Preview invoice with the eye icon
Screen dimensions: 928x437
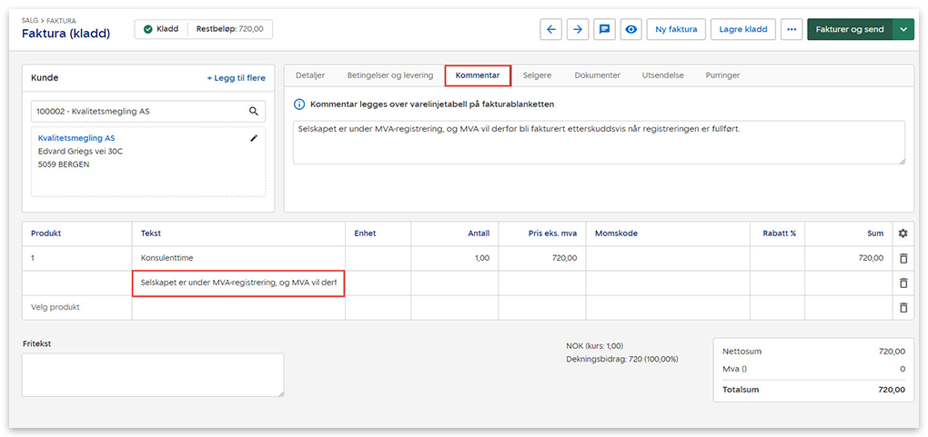point(630,29)
